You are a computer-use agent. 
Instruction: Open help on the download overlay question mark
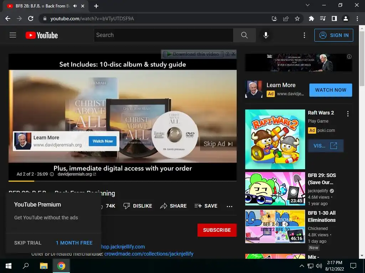[227, 54]
